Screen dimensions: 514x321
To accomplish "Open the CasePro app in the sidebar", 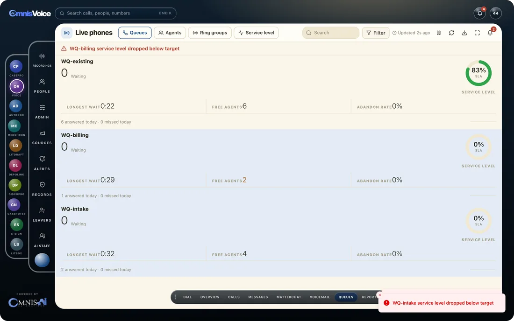I will (16, 66).
